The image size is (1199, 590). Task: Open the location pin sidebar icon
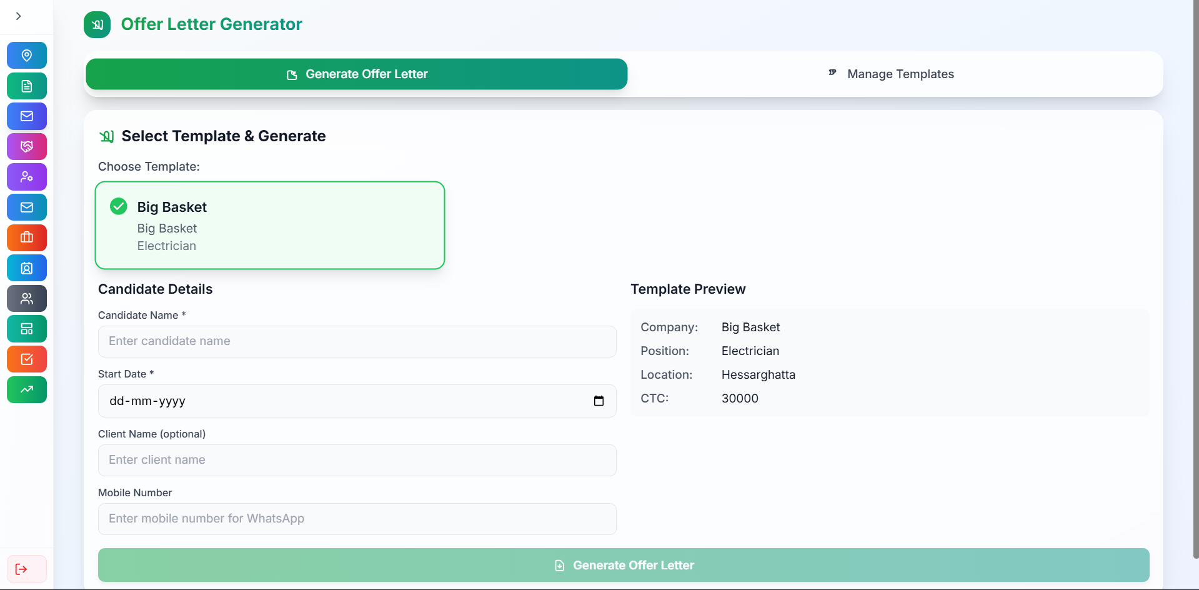(x=27, y=56)
